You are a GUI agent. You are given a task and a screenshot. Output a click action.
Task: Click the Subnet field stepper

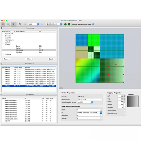101,118
